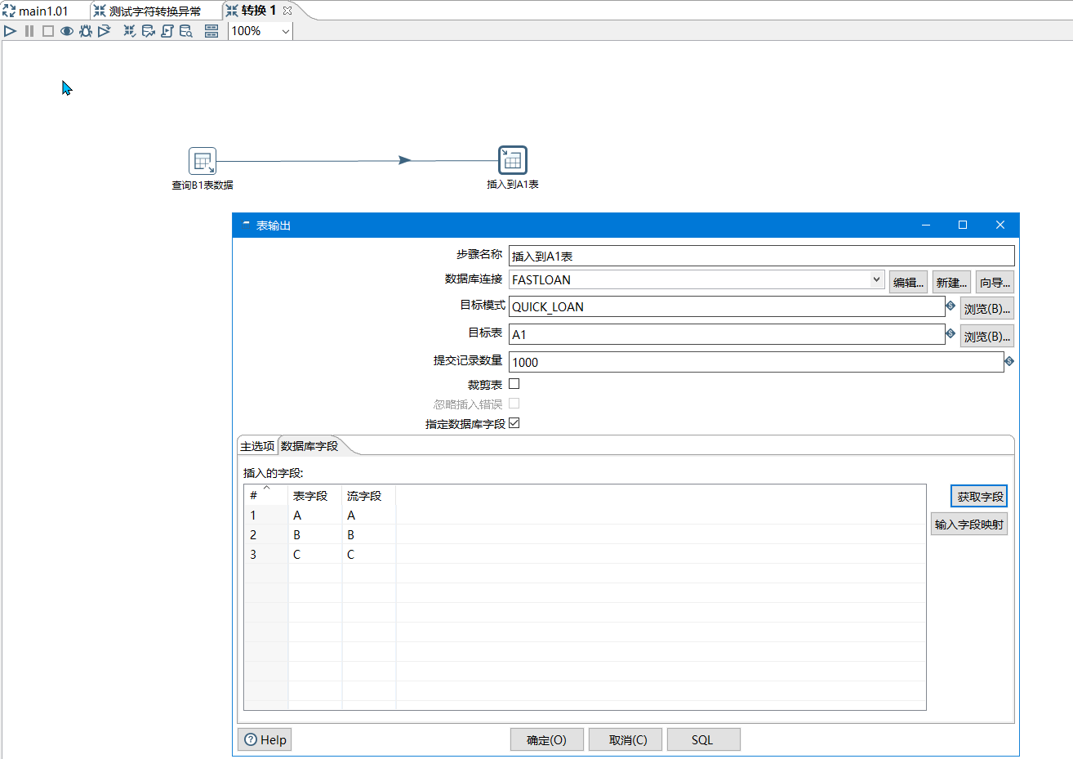The height and width of the screenshot is (759, 1073).
Task: Replay the transformation icon in toolbar
Action: click(x=105, y=31)
